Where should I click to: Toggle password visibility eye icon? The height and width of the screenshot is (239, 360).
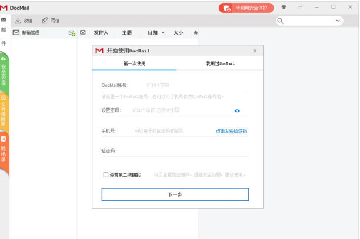[x=237, y=110]
